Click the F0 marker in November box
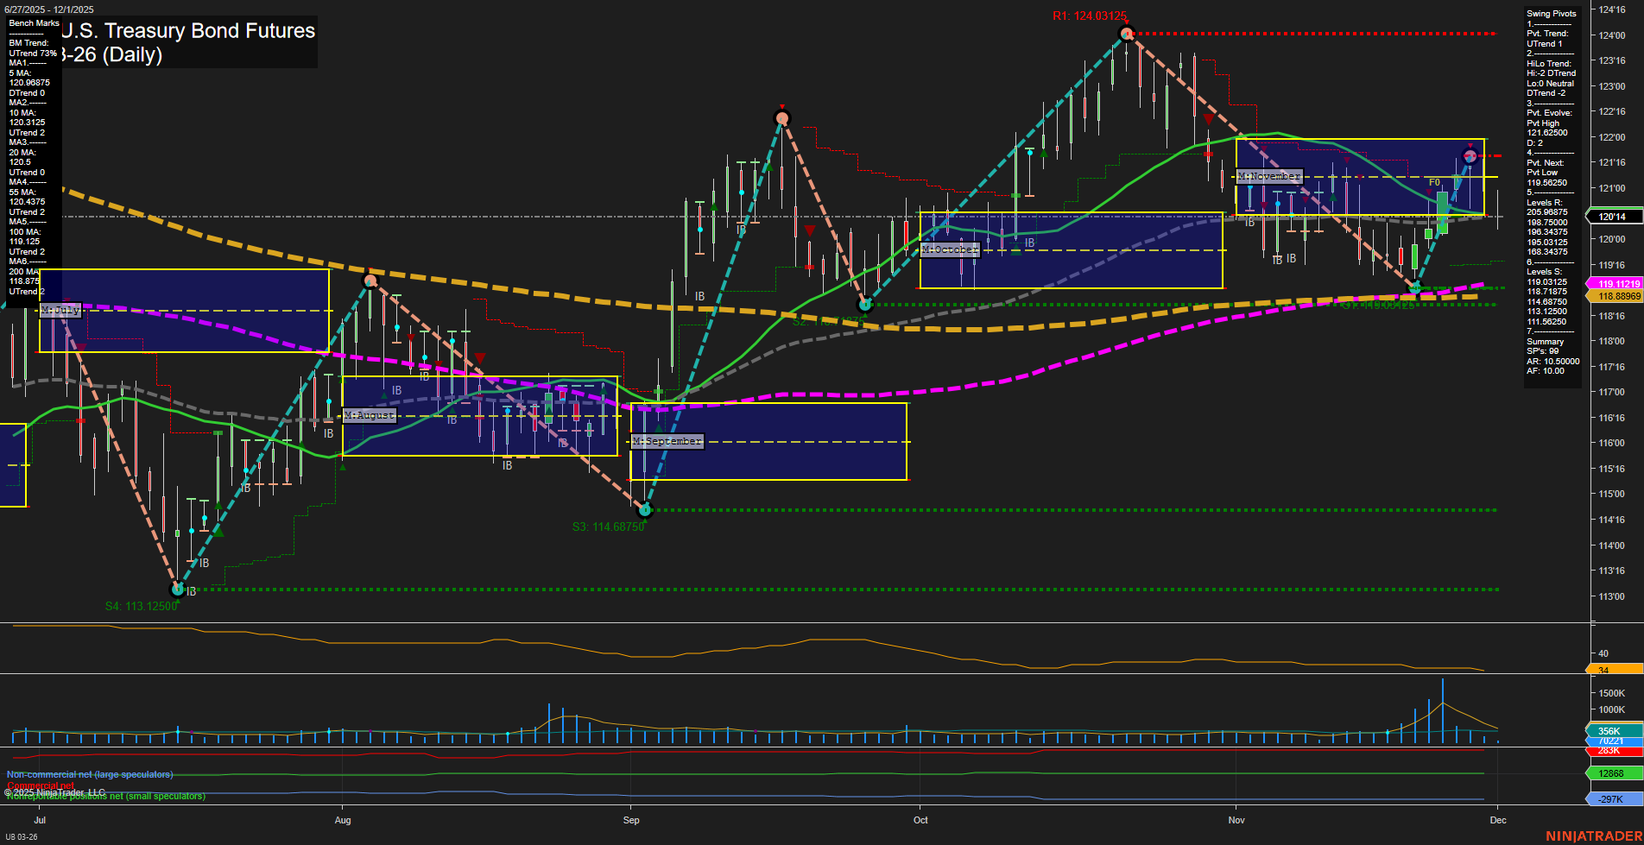Image resolution: width=1644 pixels, height=845 pixels. [1434, 182]
